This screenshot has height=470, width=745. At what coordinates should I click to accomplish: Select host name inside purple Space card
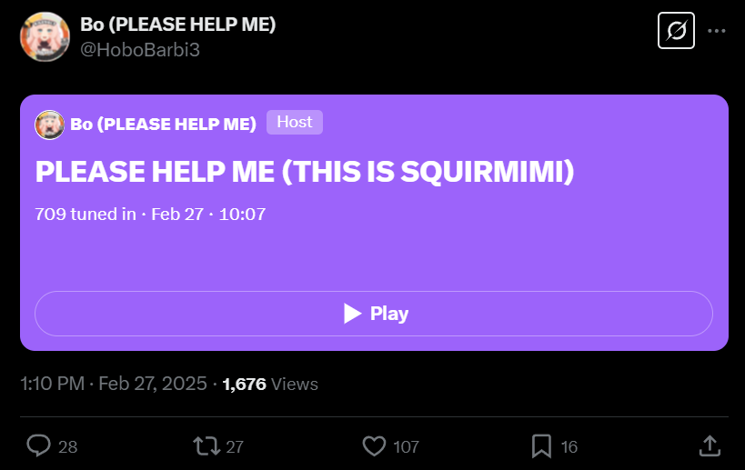coord(163,124)
